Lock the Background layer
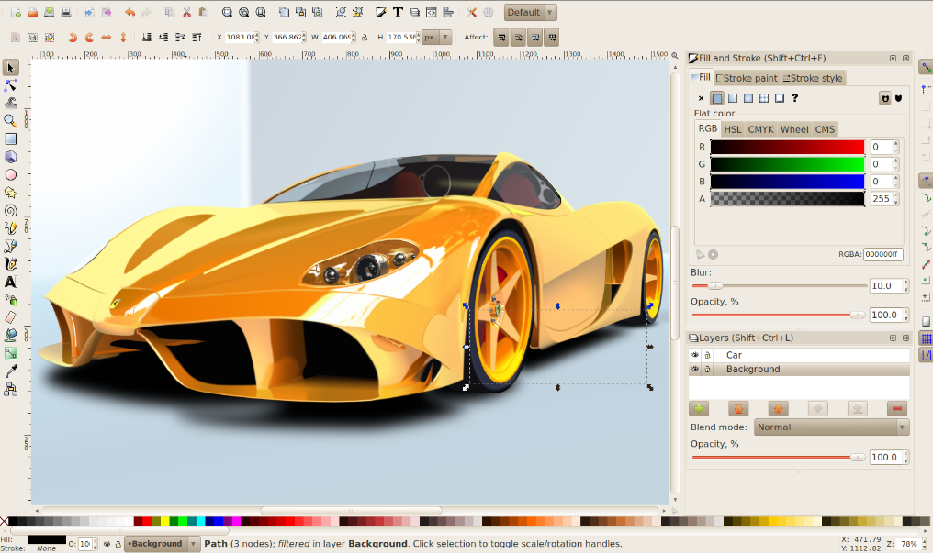933x554 pixels. coord(707,369)
